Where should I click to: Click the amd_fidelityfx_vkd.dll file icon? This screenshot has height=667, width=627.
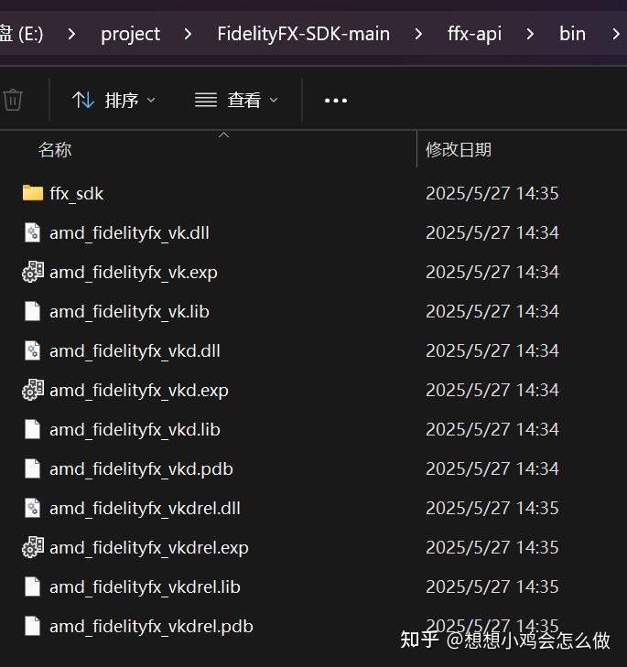pyautogui.click(x=32, y=350)
